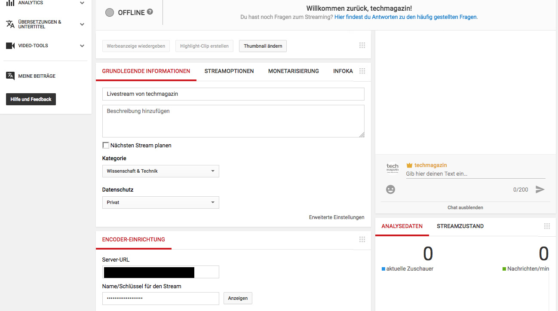
Task: Open Meine Beiträge via its sidebar icon
Action: [10, 76]
